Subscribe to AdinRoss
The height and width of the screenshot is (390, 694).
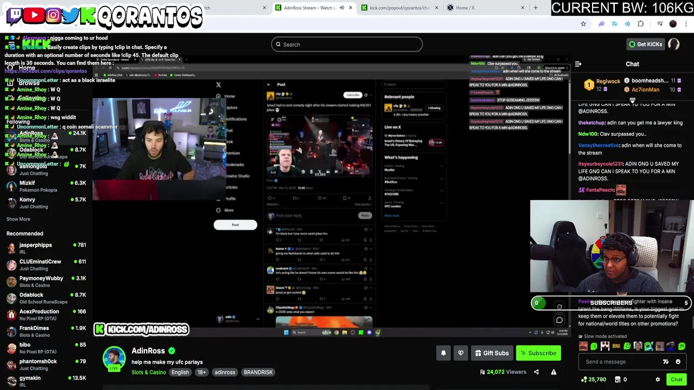coord(538,353)
